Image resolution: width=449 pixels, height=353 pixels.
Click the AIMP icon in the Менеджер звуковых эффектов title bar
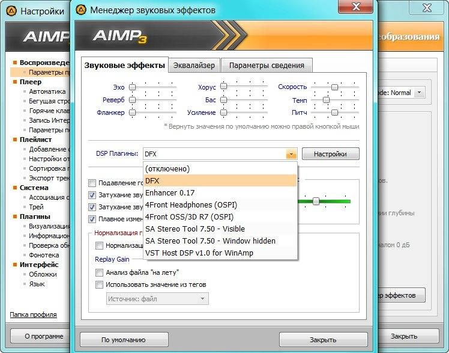click(x=81, y=10)
